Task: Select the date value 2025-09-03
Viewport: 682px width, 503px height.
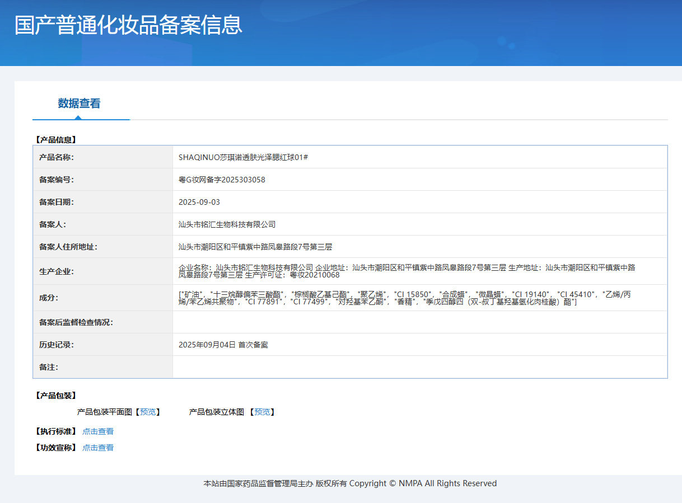Action: (199, 202)
